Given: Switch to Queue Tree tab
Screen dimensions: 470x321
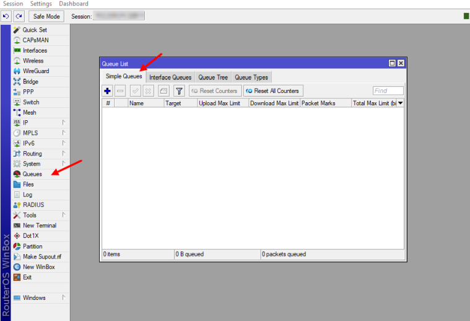Looking at the screenshot, I should point(213,77).
